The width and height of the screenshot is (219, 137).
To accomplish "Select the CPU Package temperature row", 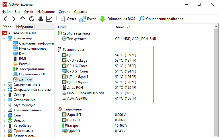I will 99,61.
